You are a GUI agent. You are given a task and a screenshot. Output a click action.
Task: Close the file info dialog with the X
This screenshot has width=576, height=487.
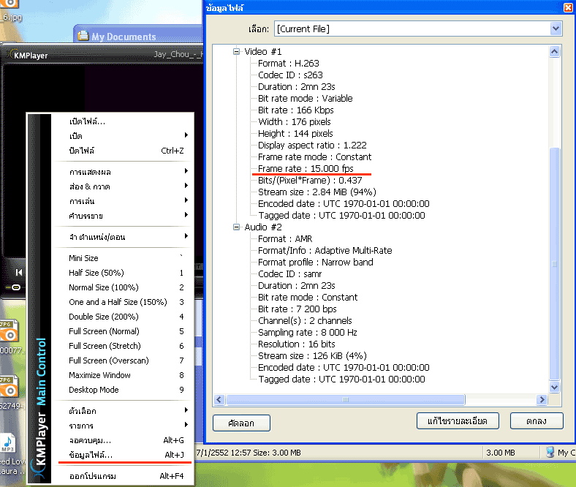click(568, 7)
